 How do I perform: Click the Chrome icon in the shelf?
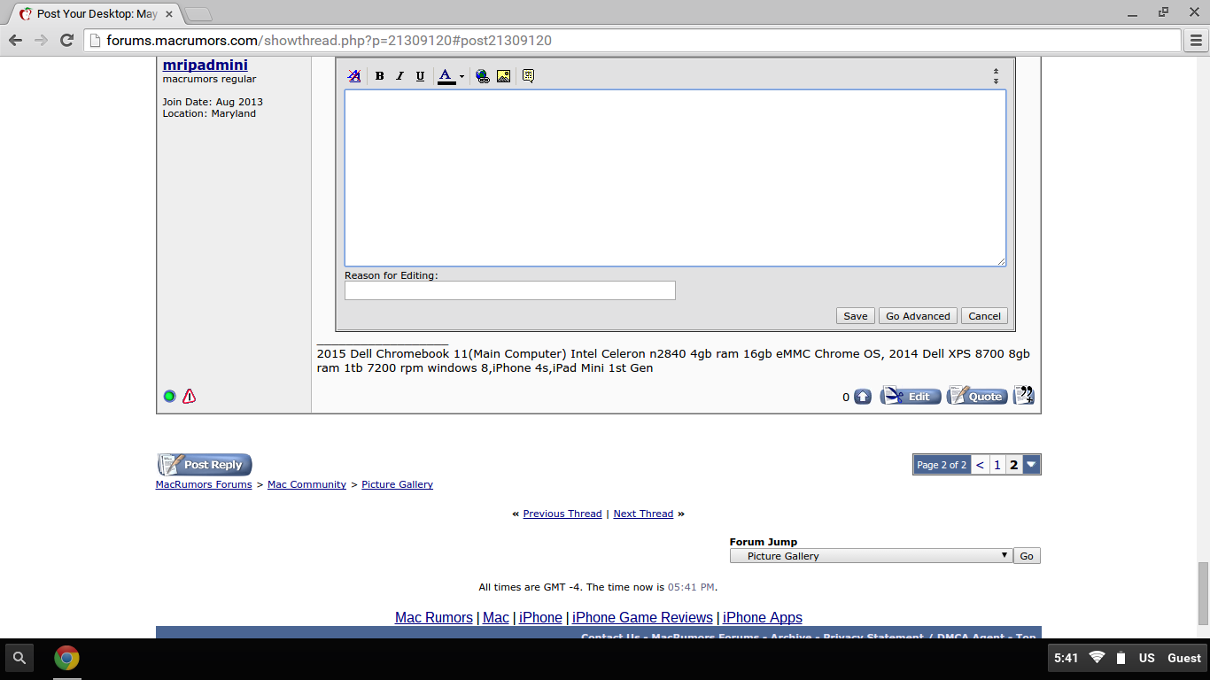(66, 658)
